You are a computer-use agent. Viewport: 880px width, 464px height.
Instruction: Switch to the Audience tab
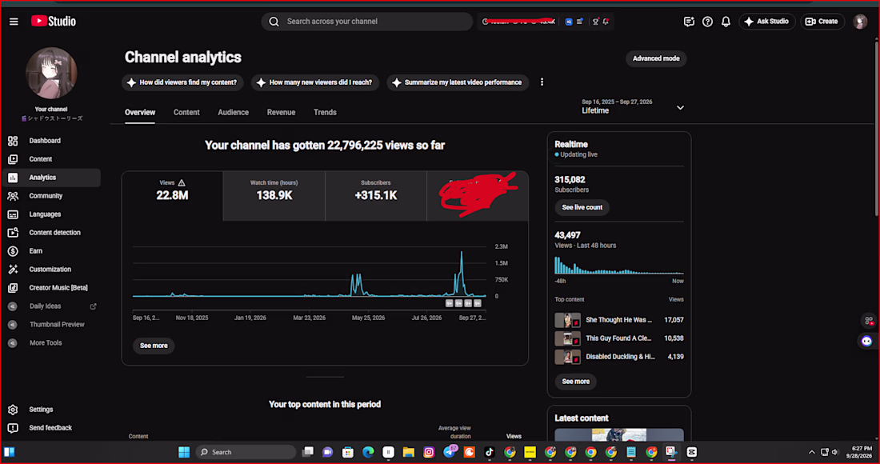(233, 112)
